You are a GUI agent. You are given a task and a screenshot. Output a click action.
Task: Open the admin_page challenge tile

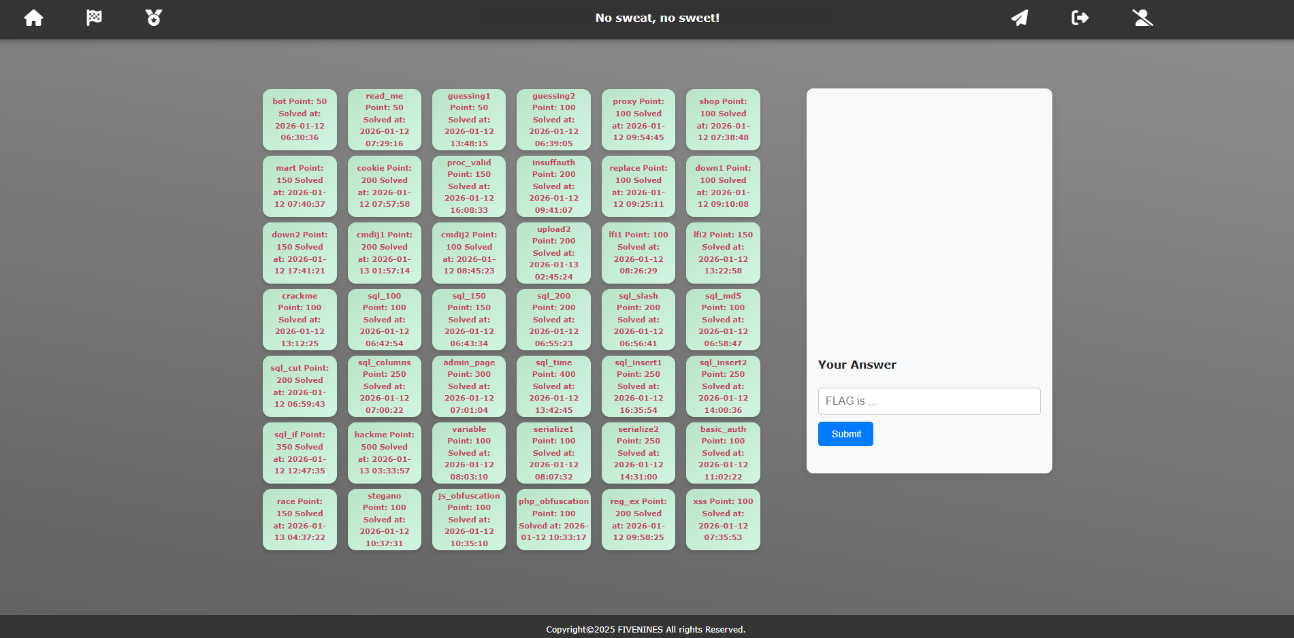pyautogui.click(x=469, y=386)
